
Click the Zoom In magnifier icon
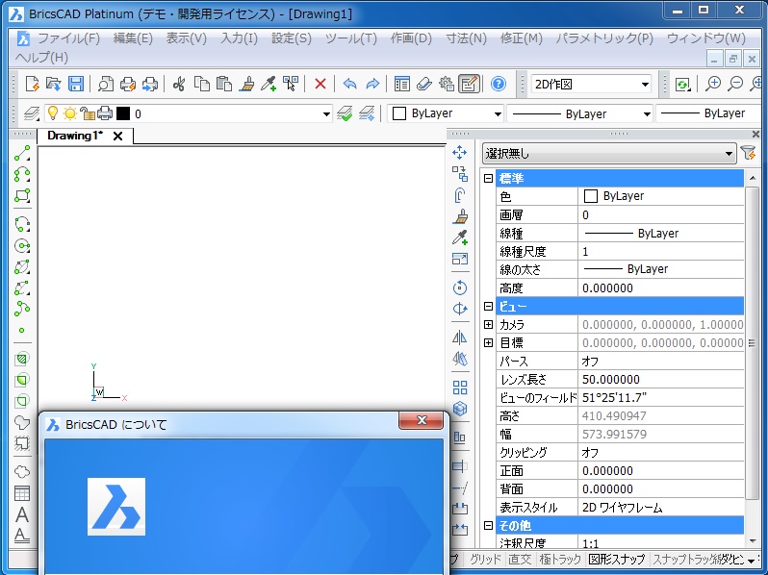[x=713, y=84]
